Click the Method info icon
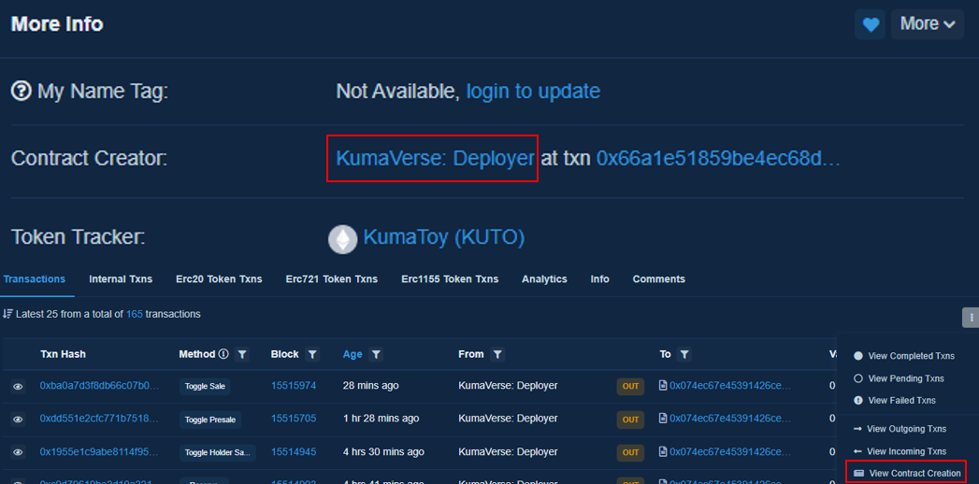 (x=223, y=354)
